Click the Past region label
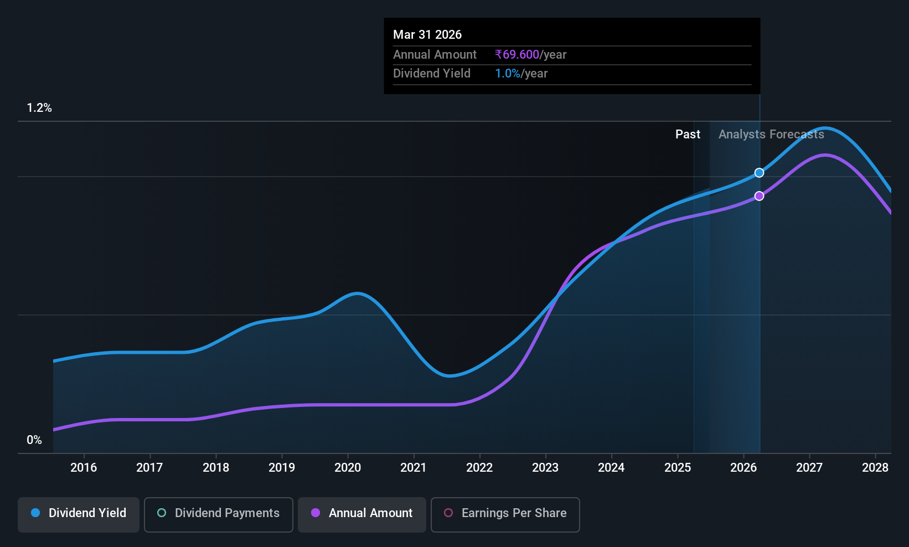This screenshot has height=547, width=909. 688,134
